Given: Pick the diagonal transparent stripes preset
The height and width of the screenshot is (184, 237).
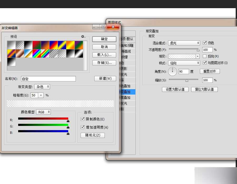Looking at the screenshot, I should [x=53, y=53].
